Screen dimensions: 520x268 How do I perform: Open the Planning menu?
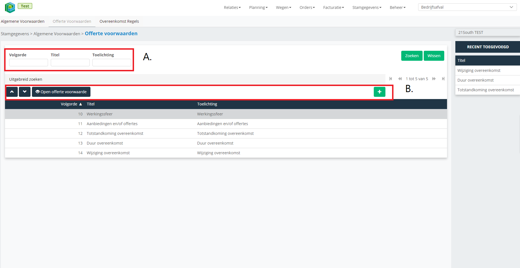point(258,7)
